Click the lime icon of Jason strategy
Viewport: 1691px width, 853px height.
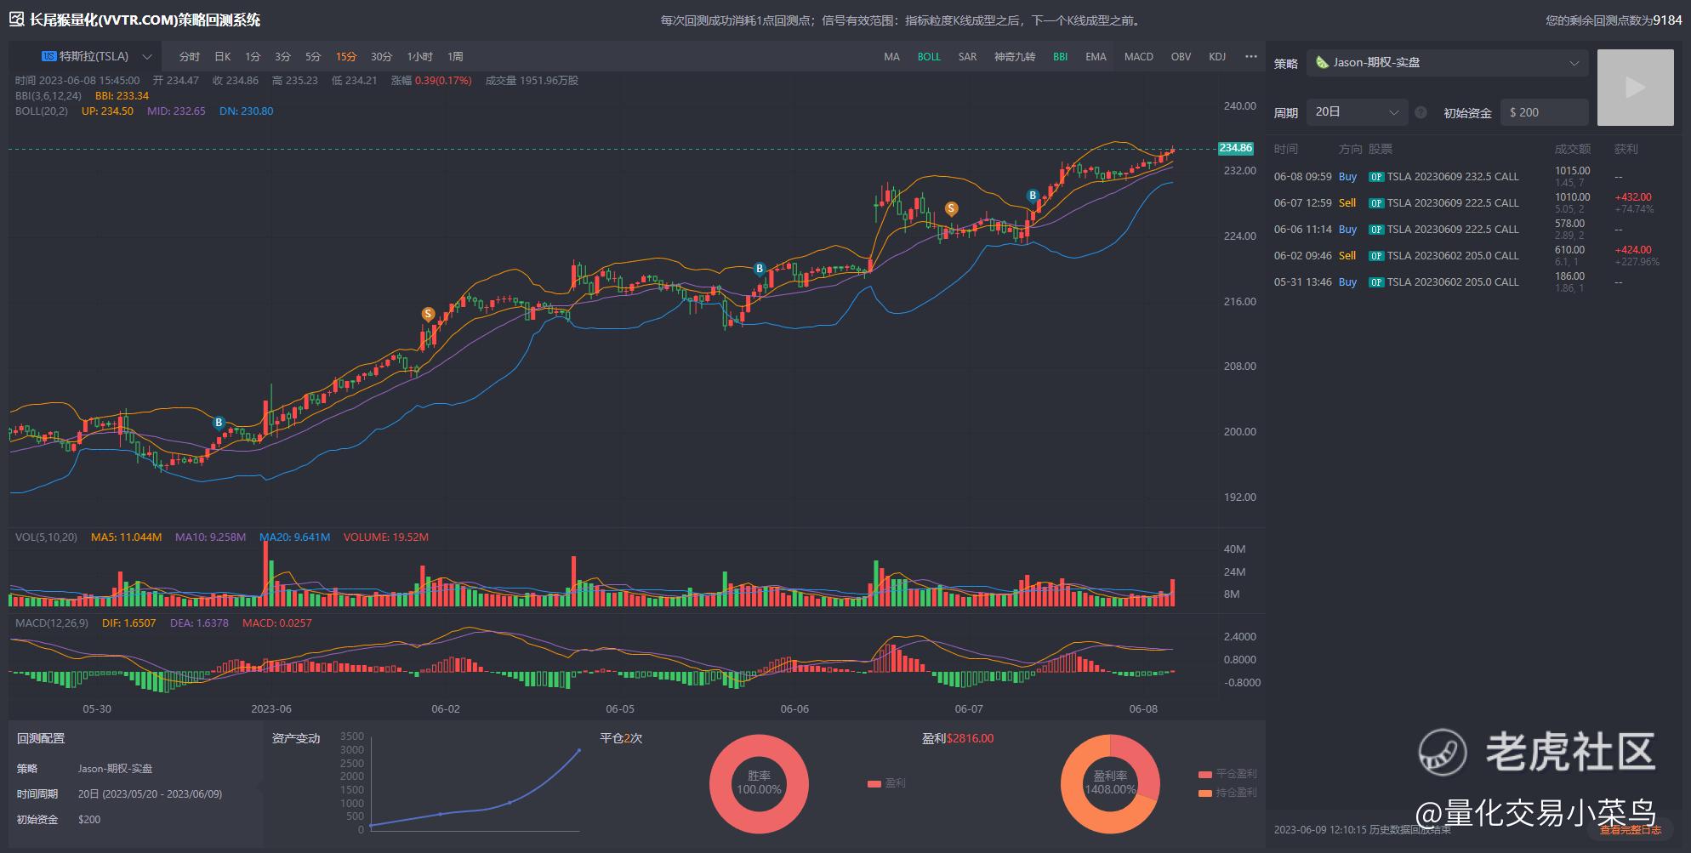1322,62
